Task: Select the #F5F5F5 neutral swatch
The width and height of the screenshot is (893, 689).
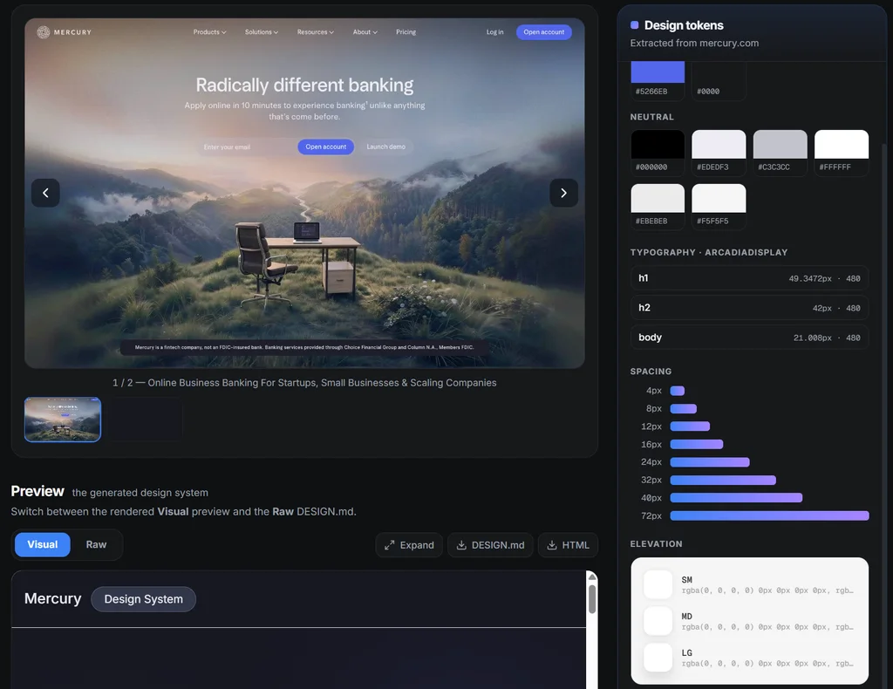Action: (719, 198)
